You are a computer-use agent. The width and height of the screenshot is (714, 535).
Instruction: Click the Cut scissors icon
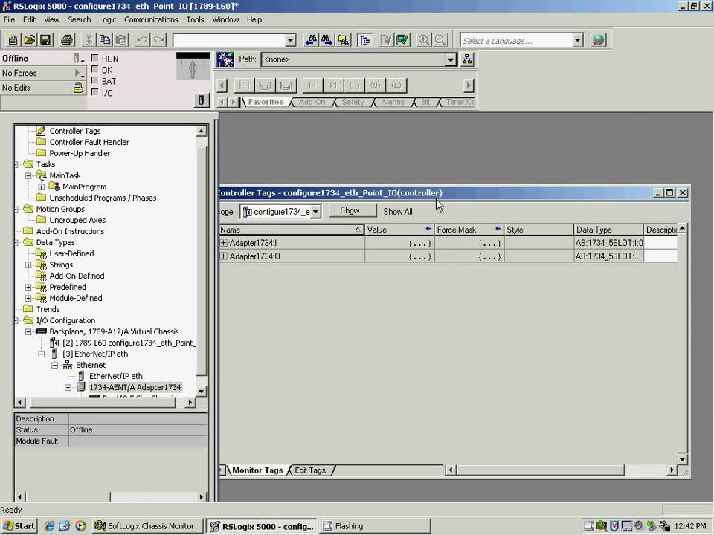(x=89, y=40)
